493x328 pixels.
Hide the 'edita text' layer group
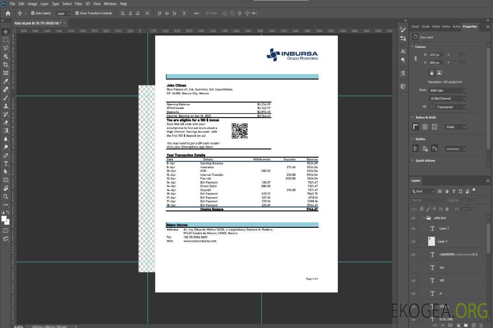pos(414,218)
